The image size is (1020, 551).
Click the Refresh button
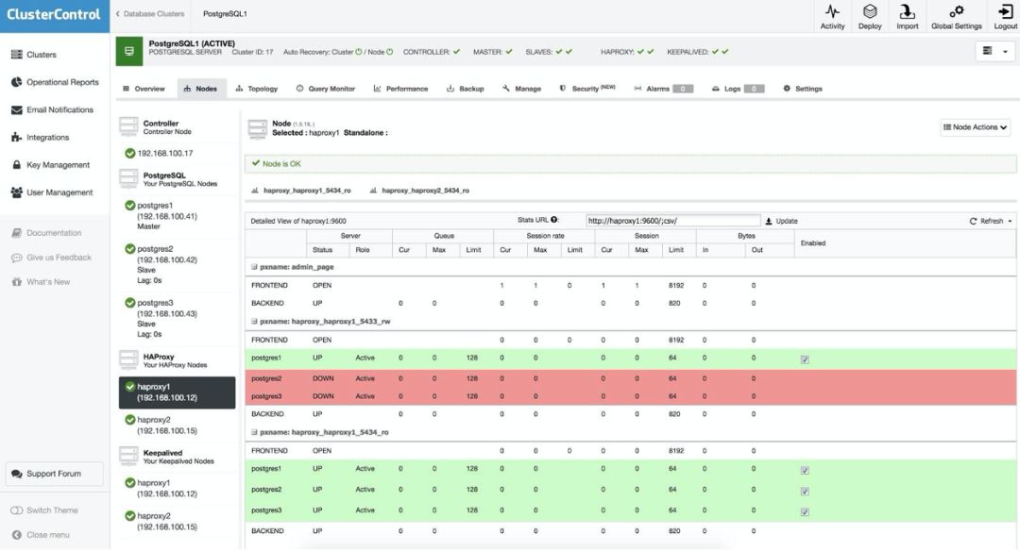coord(986,221)
